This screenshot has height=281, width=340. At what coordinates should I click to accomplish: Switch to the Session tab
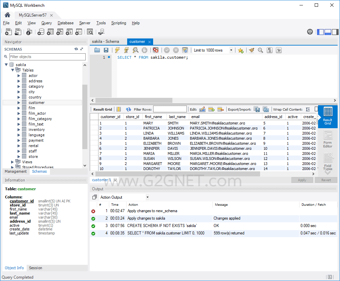click(35, 268)
